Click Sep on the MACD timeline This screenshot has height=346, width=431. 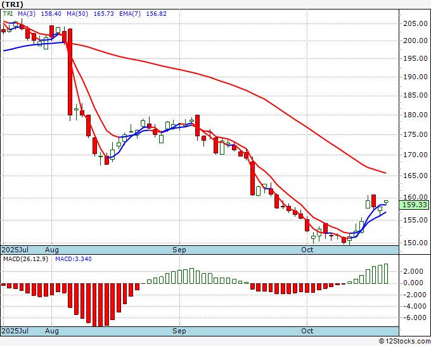click(x=179, y=331)
